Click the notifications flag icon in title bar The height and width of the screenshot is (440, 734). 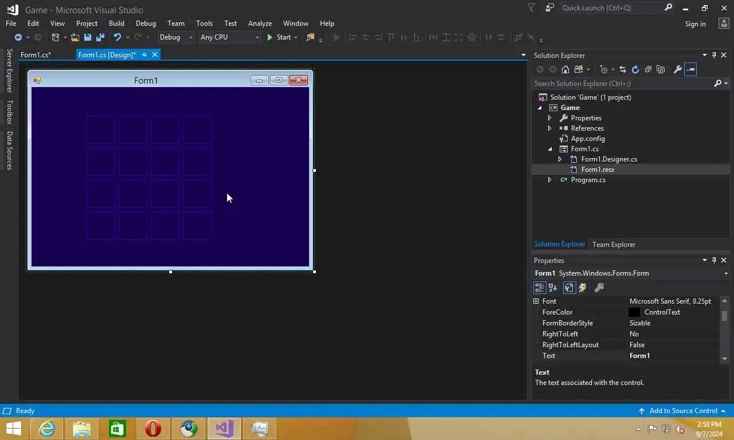click(x=531, y=8)
